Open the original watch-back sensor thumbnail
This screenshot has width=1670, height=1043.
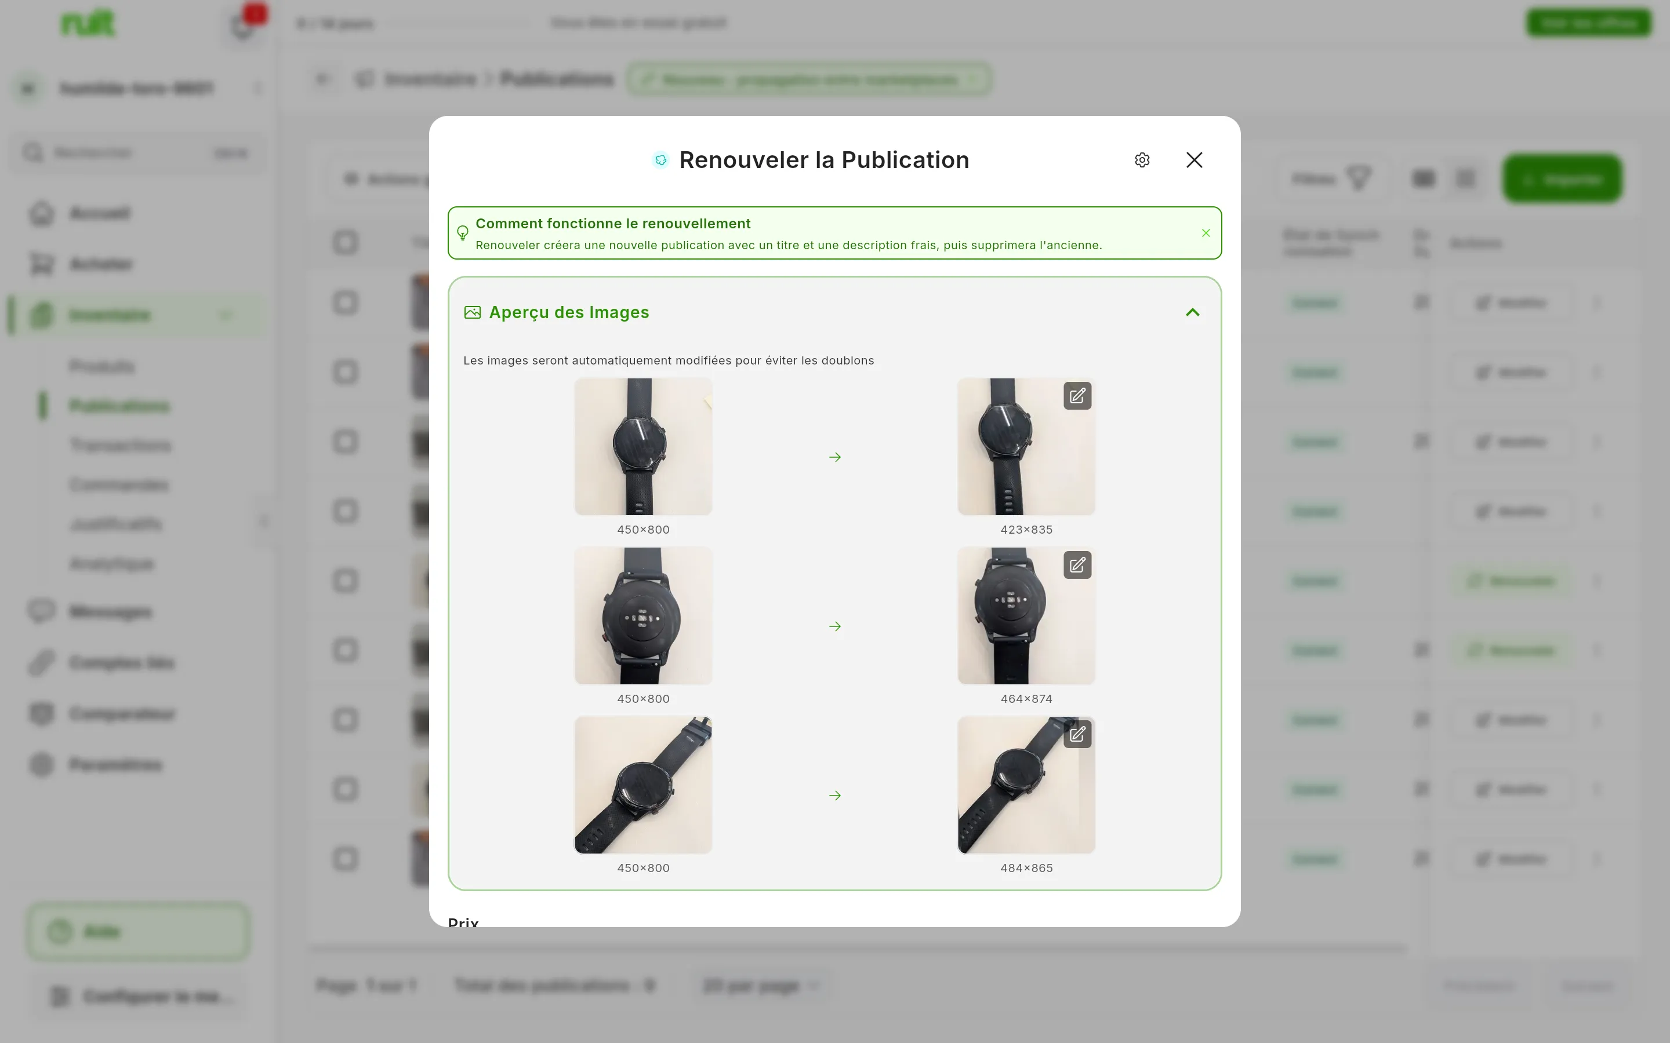(x=643, y=615)
